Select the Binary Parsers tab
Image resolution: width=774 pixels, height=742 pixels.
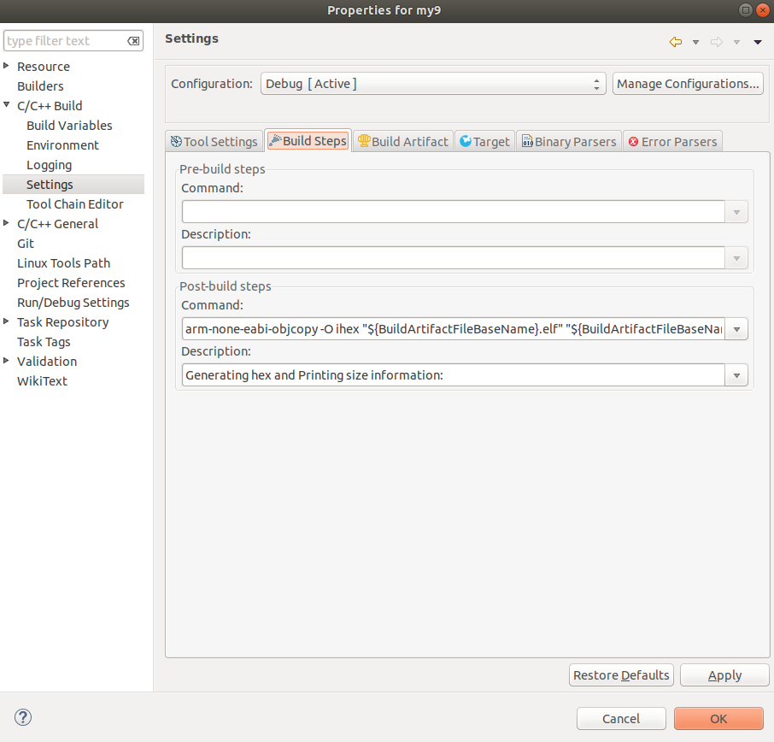coord(568,142)
